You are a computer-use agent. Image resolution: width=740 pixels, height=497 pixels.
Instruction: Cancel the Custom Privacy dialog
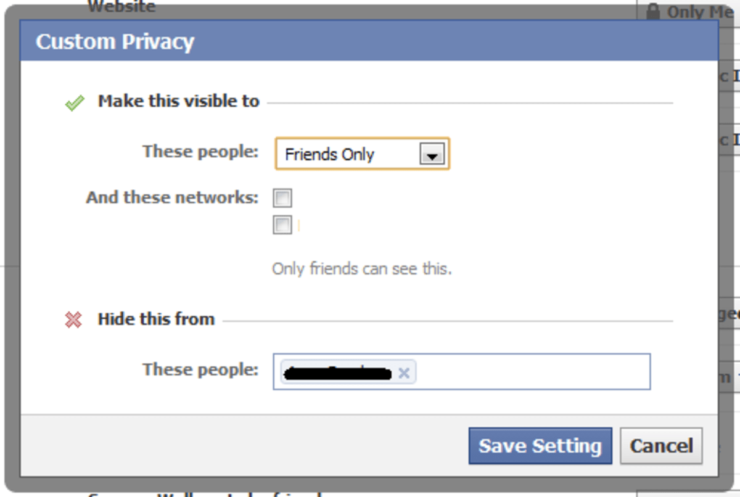click(x=661, y=445)
